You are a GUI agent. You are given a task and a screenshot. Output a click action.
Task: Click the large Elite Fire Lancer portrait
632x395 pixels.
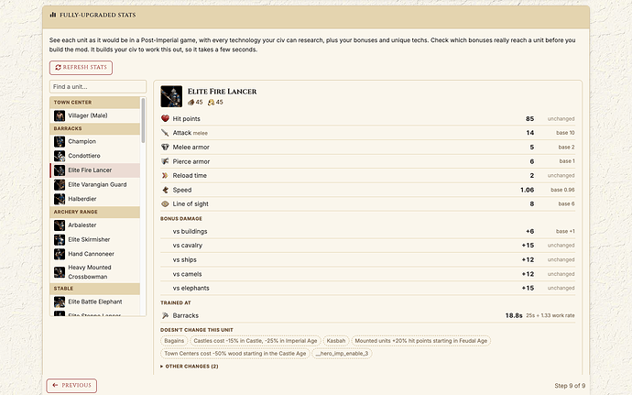171,96
